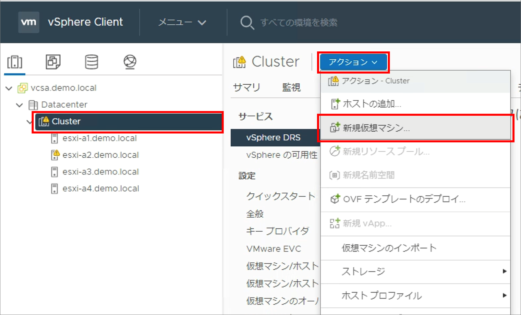Open the ホスト プロファイル menu entry
Viewport: 521px width, 315px height.
[415, 295]
